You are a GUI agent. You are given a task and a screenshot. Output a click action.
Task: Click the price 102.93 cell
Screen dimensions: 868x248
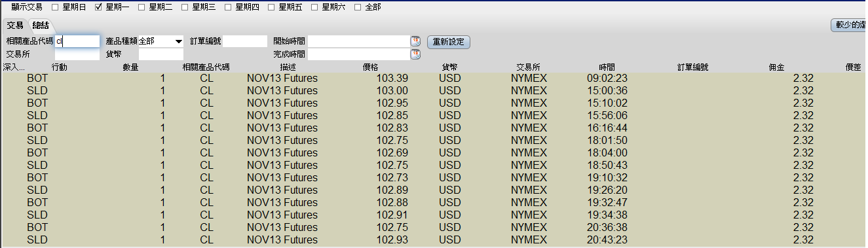393,239
